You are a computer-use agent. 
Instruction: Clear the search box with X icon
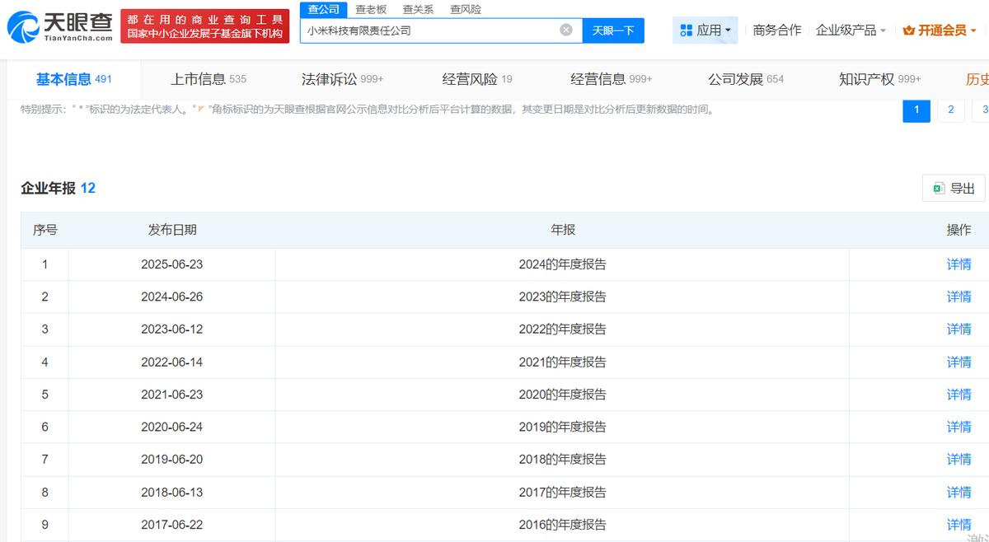click(566, 30)
